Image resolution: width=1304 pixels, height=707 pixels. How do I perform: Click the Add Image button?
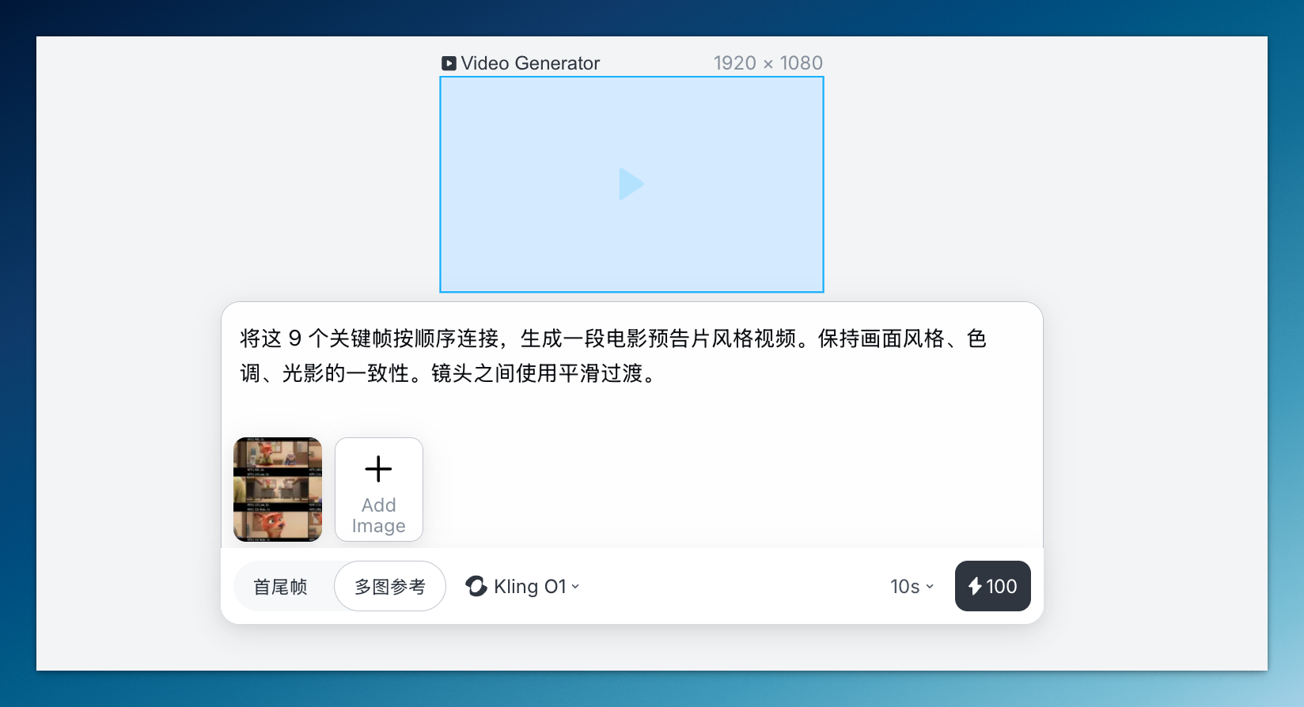[x=379, y=490]
